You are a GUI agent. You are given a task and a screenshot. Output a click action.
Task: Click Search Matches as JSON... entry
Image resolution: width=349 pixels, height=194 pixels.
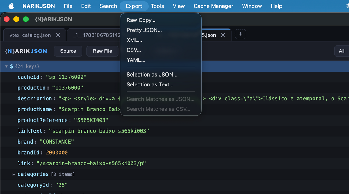(x=161, y=99)
